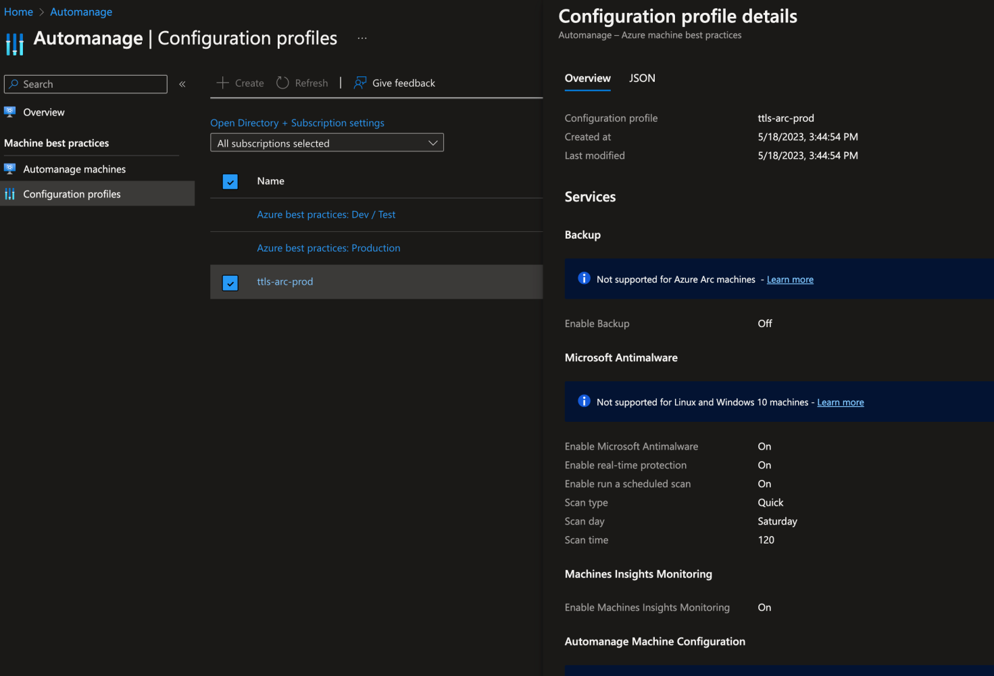Click the Give feedback button

coord(395,82)
